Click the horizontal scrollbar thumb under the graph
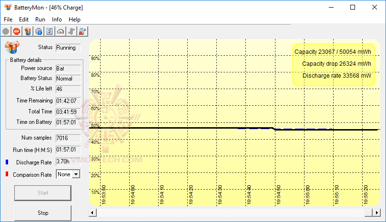The image size is (386, 222). [x=368, y=212]
